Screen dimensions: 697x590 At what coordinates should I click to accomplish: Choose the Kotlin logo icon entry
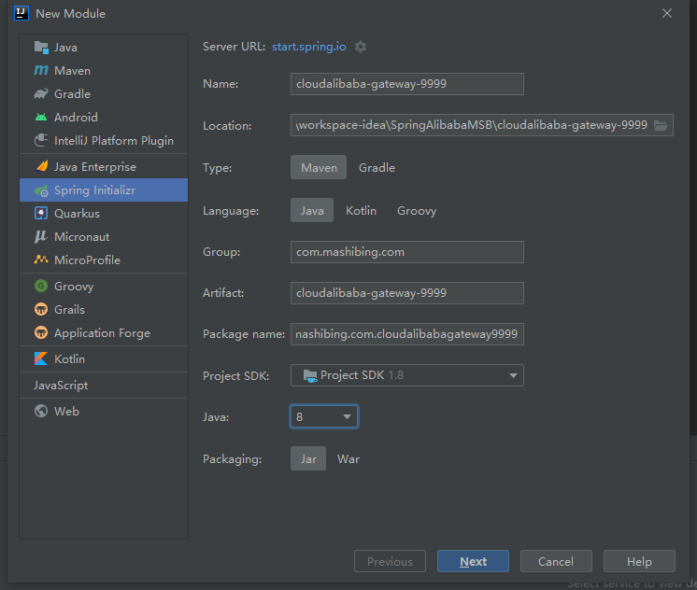coord(41,358)
